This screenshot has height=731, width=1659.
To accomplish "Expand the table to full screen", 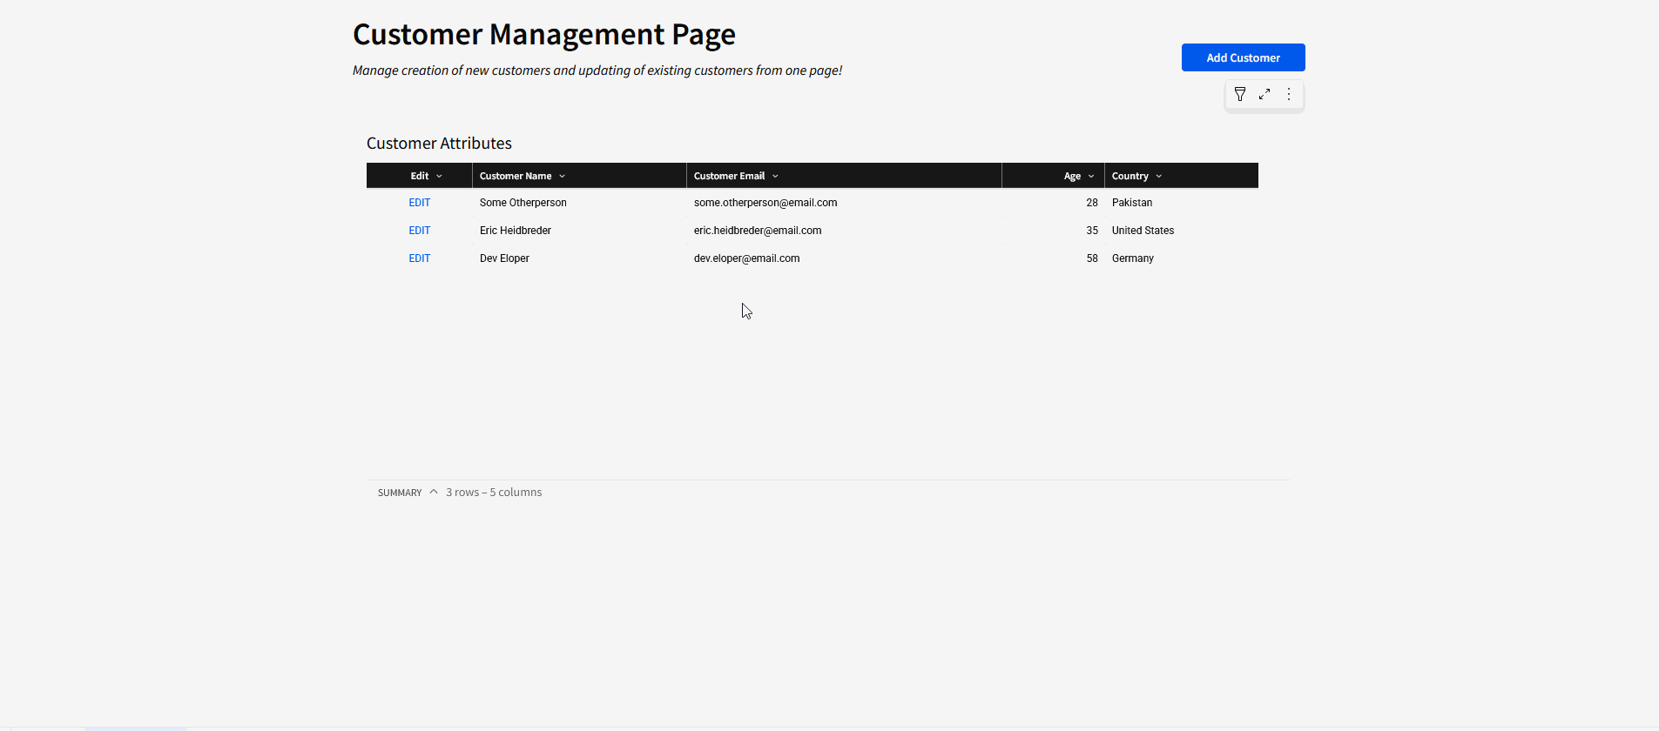I will click(x=1264, y=94).
